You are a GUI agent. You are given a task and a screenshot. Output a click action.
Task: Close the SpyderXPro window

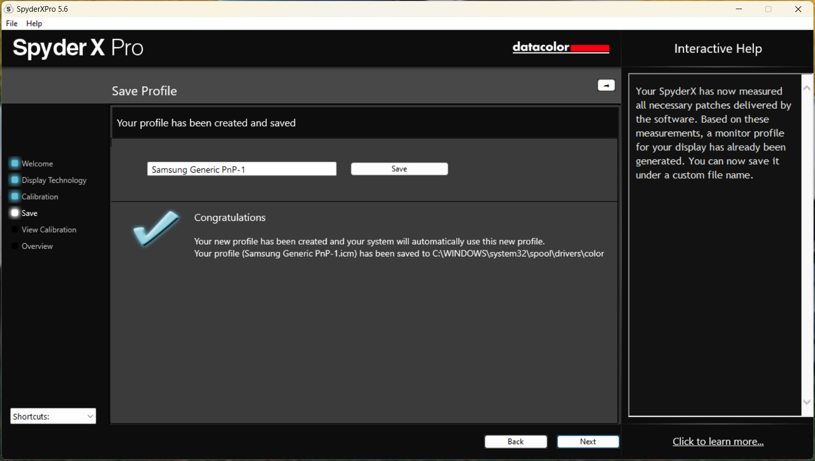coord(798,9)
